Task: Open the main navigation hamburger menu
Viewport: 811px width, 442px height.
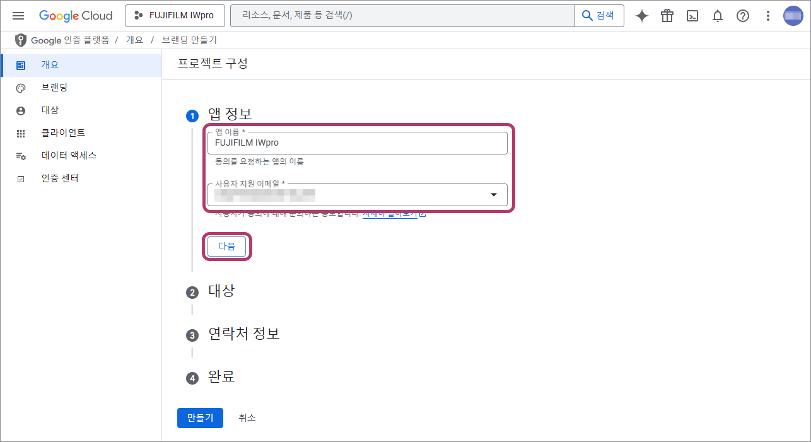Action: [x=18, y=16]
